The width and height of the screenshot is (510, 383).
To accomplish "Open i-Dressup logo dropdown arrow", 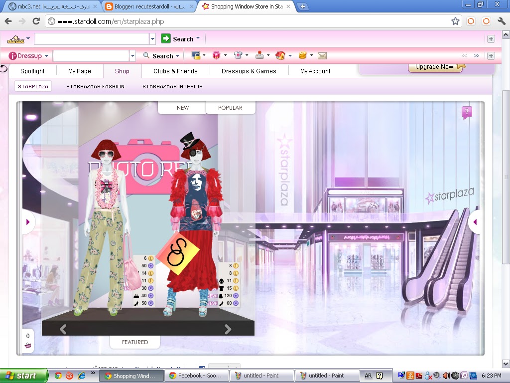I will [46, 56].
